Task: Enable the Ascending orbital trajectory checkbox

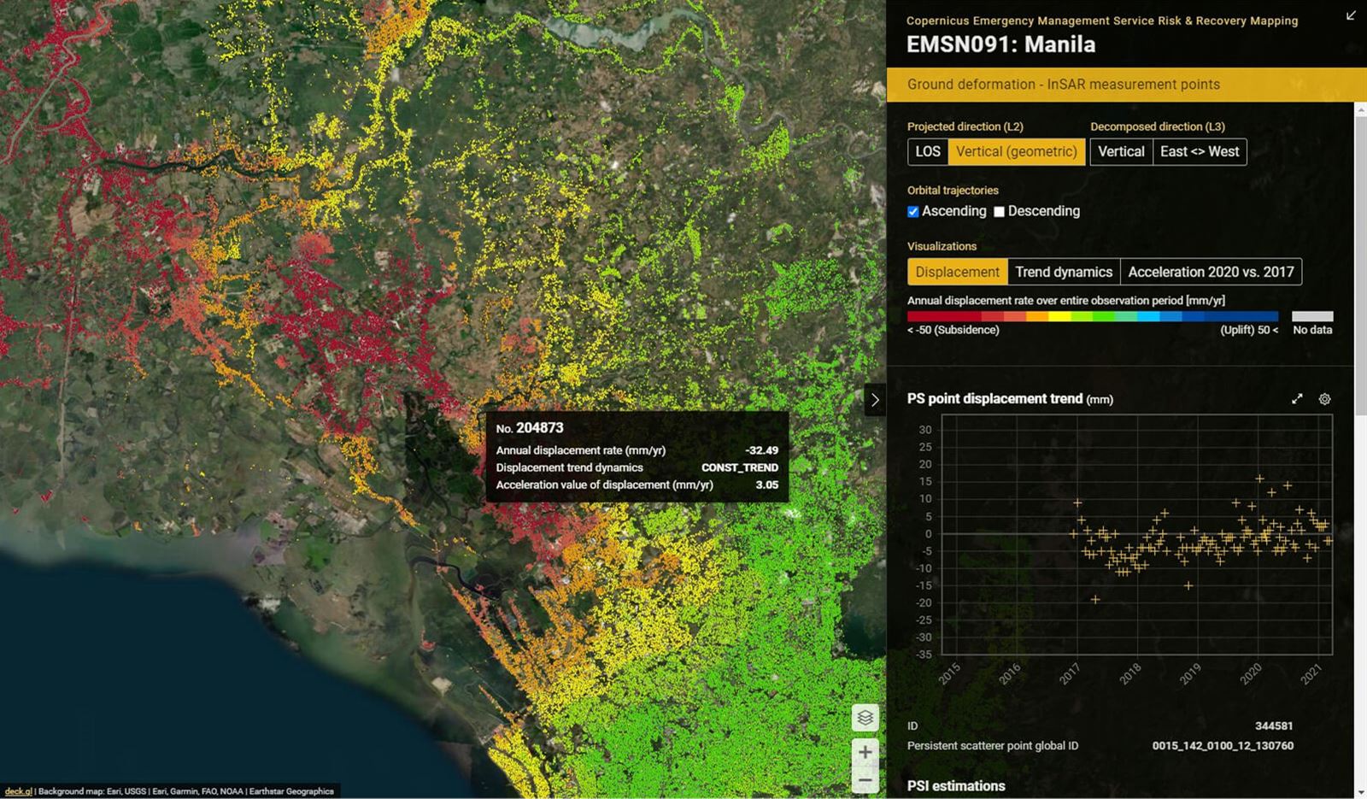Action: pyautogui.click(x=913, y=212)
